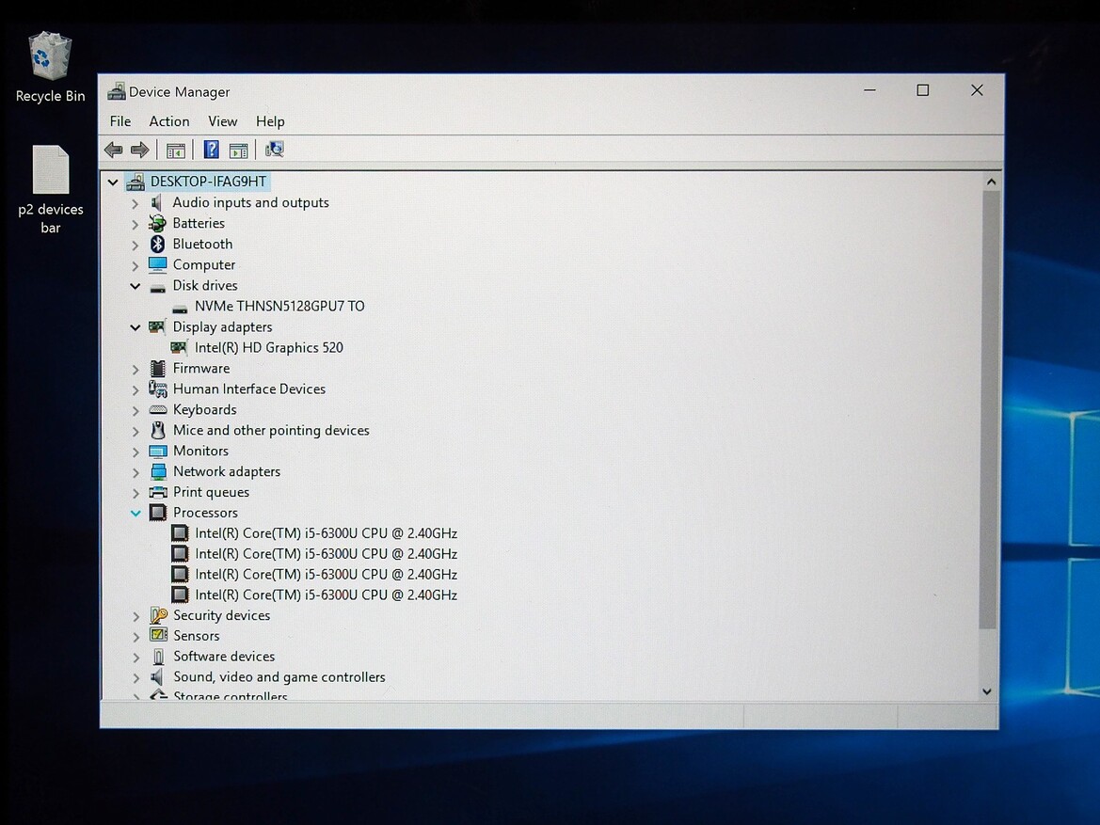Screen dimensions: 1100x825
Task: Click the Display adapters category icon
Action: tap(157, 327)
